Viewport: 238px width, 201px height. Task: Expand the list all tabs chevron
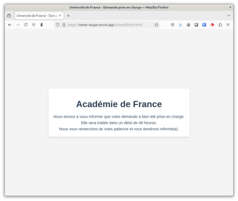(x=229, y=16)
